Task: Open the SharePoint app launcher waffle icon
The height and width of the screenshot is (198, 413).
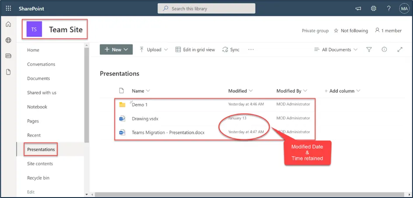Action: point(8,8)
